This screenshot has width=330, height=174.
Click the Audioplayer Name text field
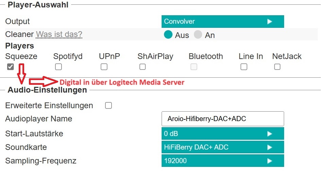(x=222, y=119)
